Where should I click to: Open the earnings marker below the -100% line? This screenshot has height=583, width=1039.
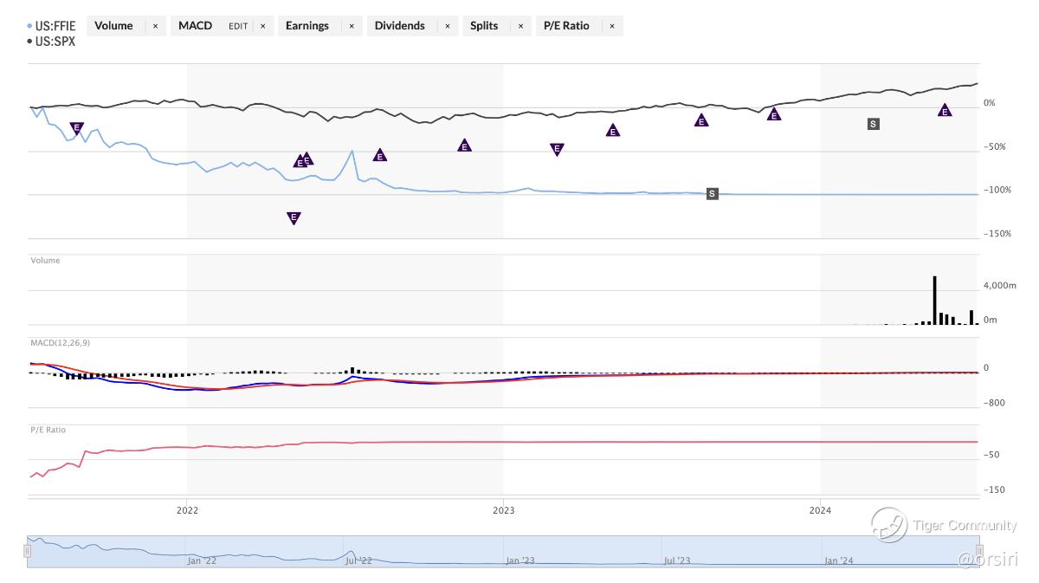[294, 218]
